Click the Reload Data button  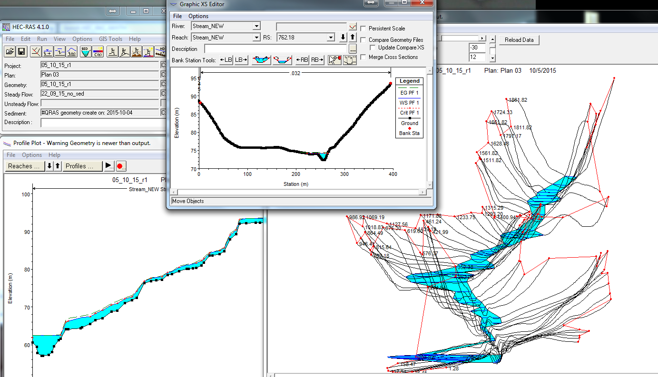point(519,40)
